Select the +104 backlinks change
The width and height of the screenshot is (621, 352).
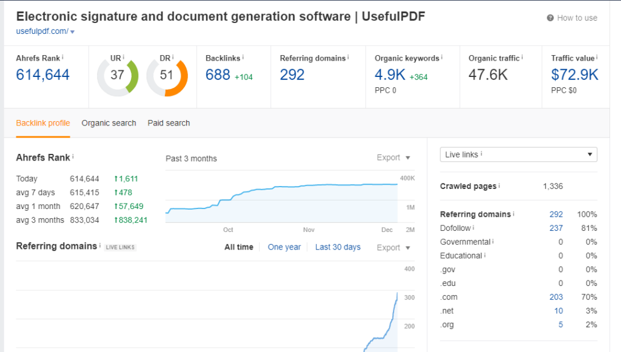244,77
